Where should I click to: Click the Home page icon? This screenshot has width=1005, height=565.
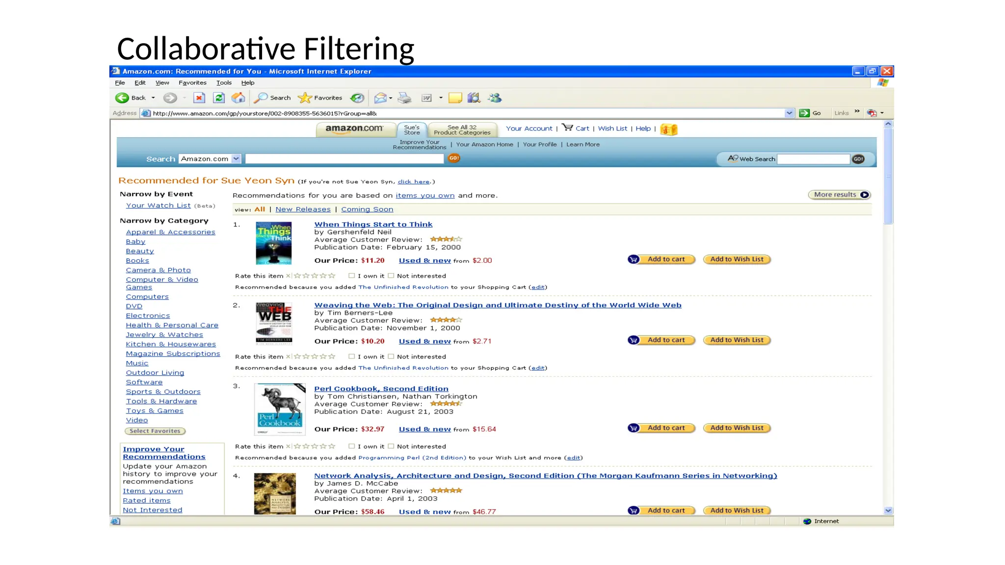(238, 98)
